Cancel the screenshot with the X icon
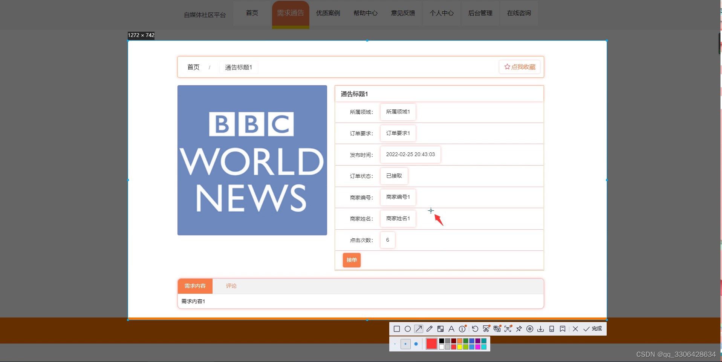The width and height of the screenshot is (722, 362). [x=575, y=329]
